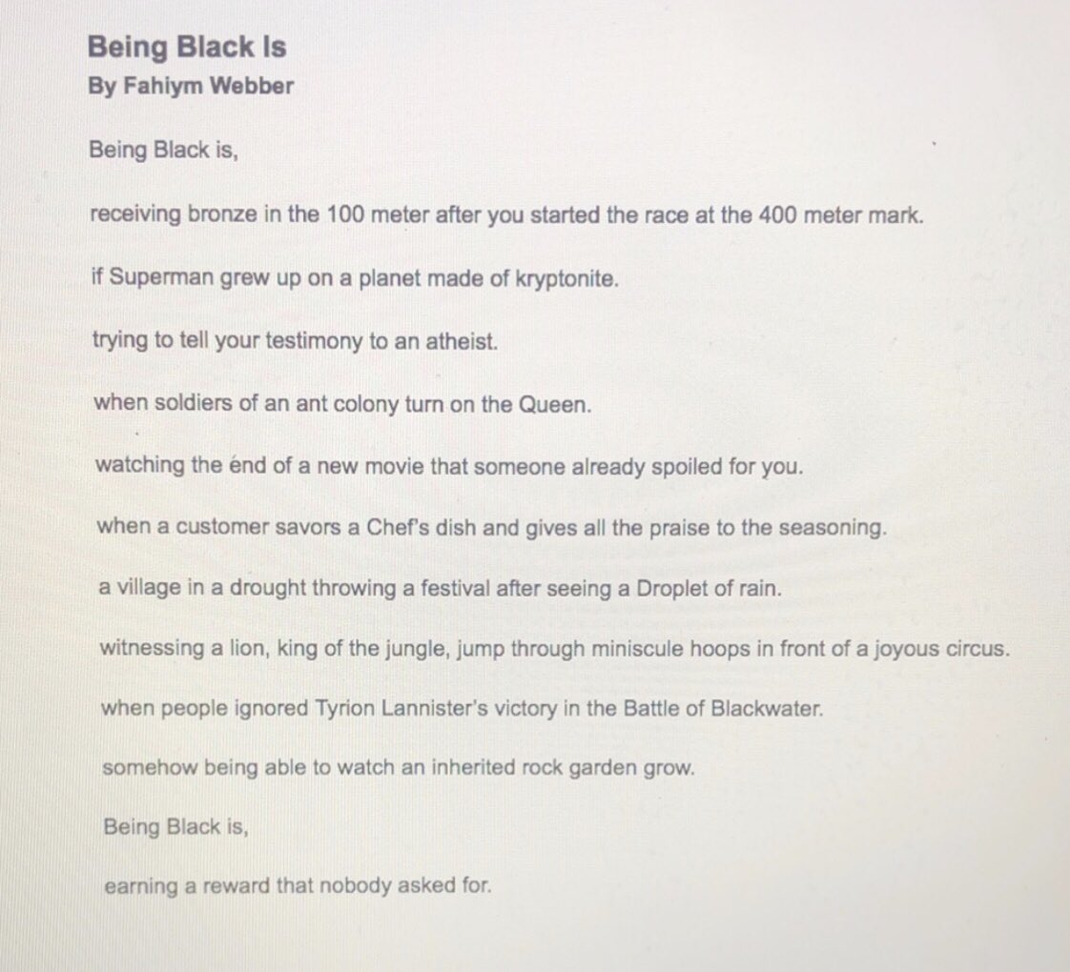Click the title 'Being Black Is'
This screenshot has width=1070, height=972.
click(187, 48)
